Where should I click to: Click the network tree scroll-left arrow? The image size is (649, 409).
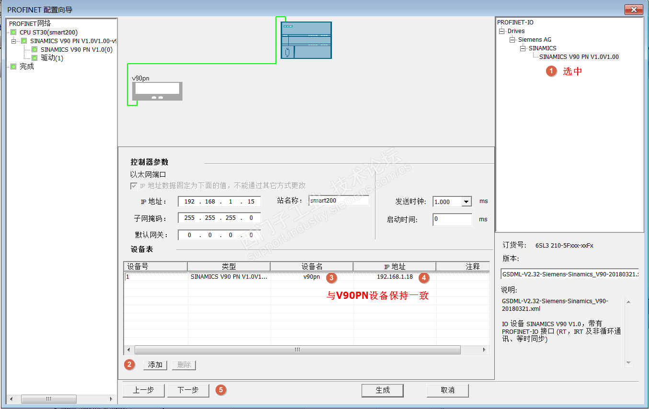[11, 399]
